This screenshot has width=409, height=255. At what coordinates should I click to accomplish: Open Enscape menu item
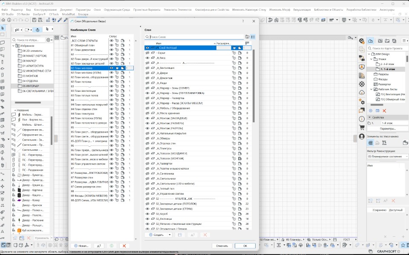83,14
